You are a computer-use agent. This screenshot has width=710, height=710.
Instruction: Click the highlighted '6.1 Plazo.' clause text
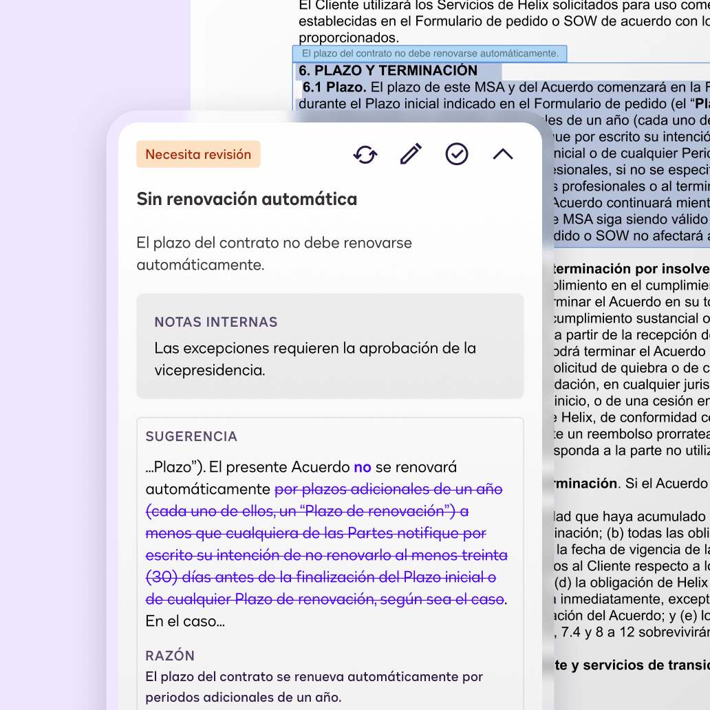335,88
